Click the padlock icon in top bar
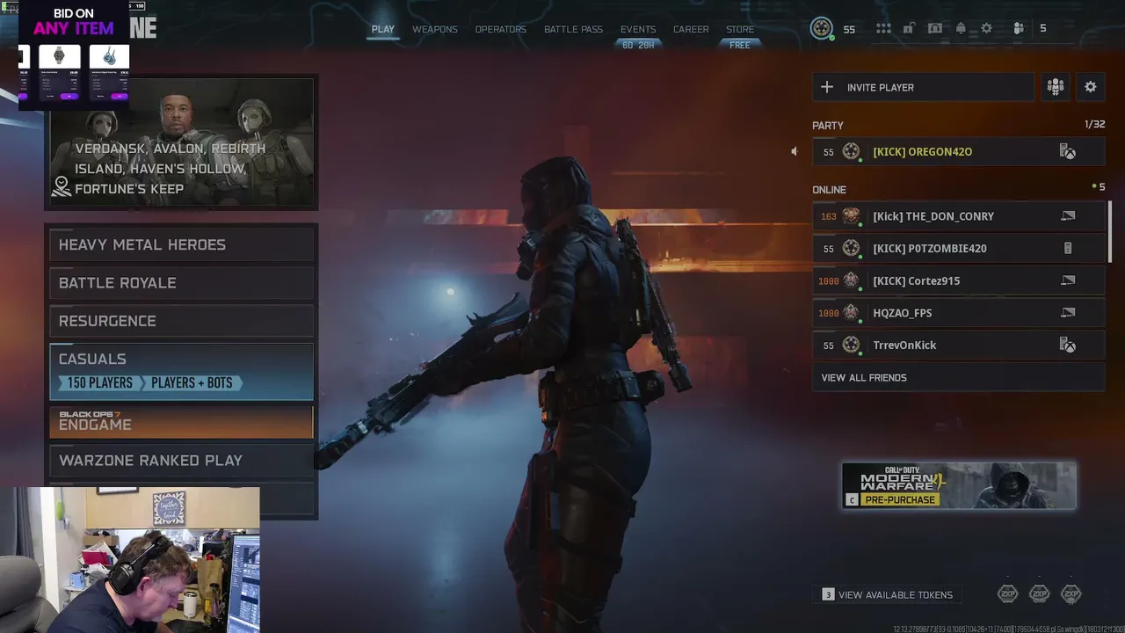 (910, 28)
